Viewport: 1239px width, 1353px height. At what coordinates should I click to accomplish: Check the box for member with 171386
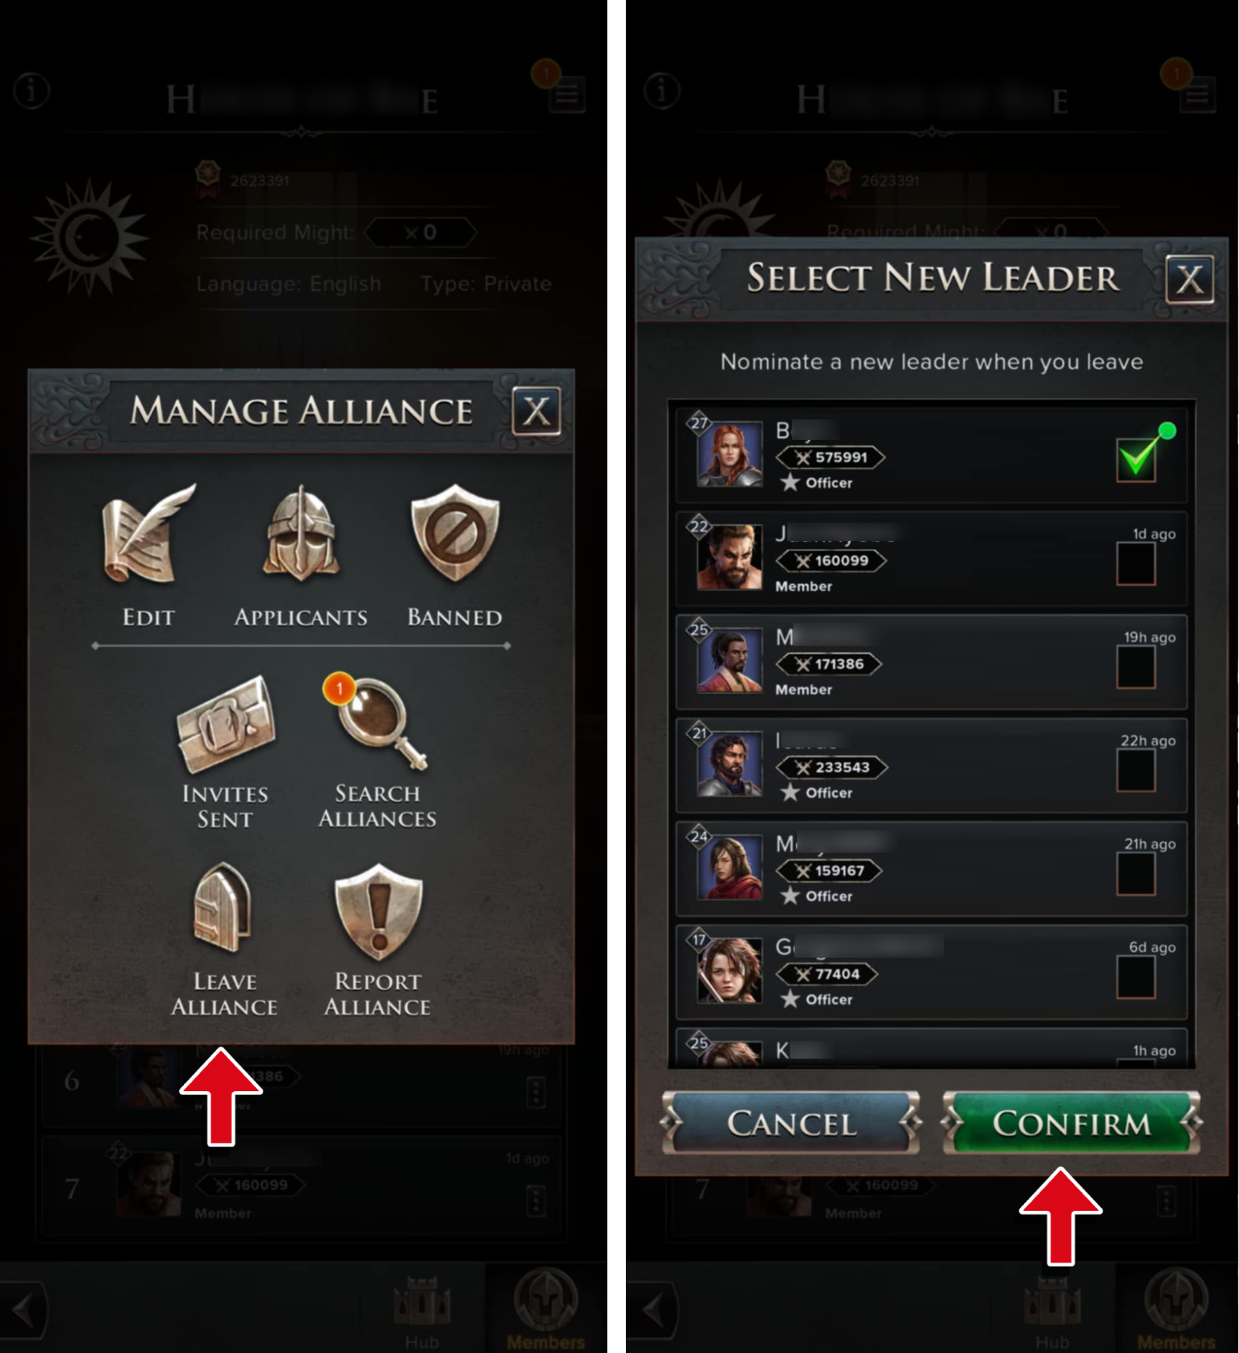1135,667
